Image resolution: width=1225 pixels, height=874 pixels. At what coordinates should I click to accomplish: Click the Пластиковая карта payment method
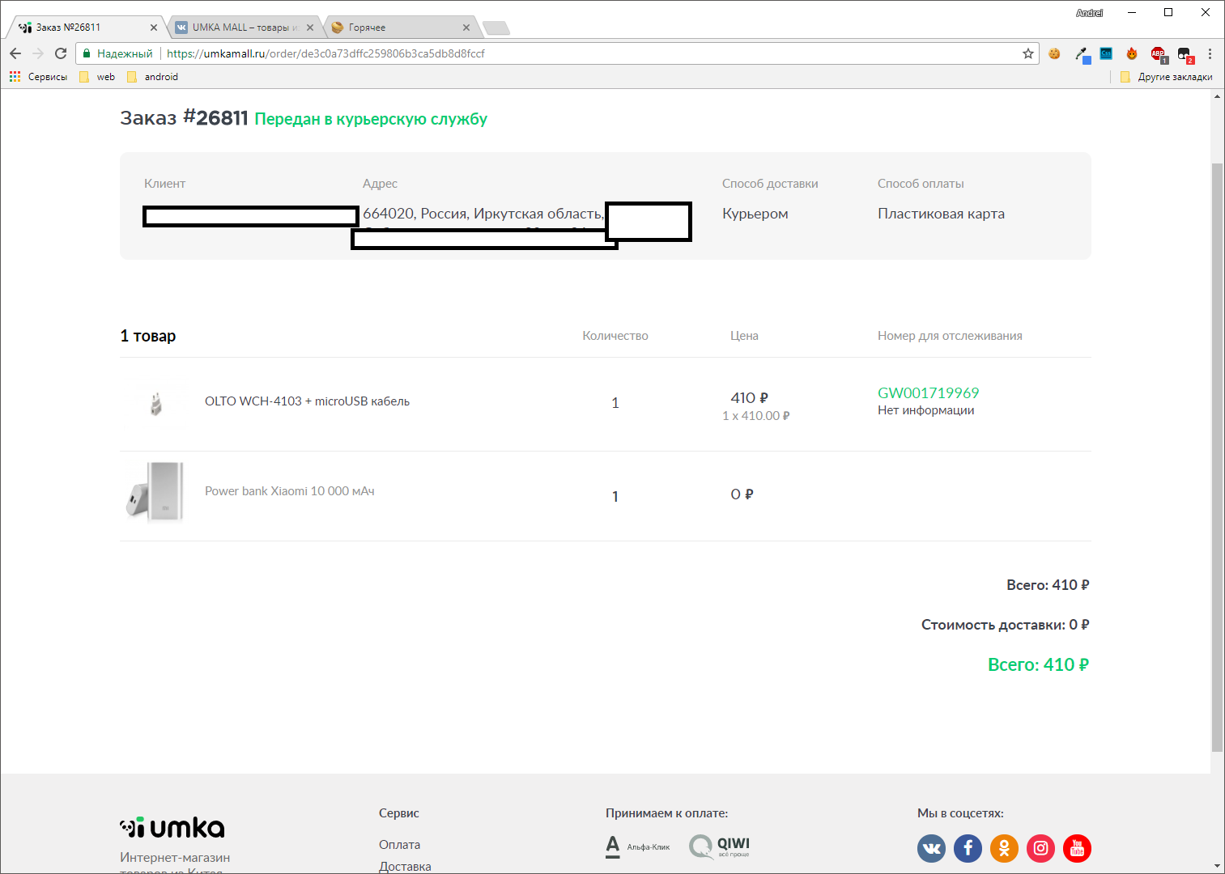point(941,214)
